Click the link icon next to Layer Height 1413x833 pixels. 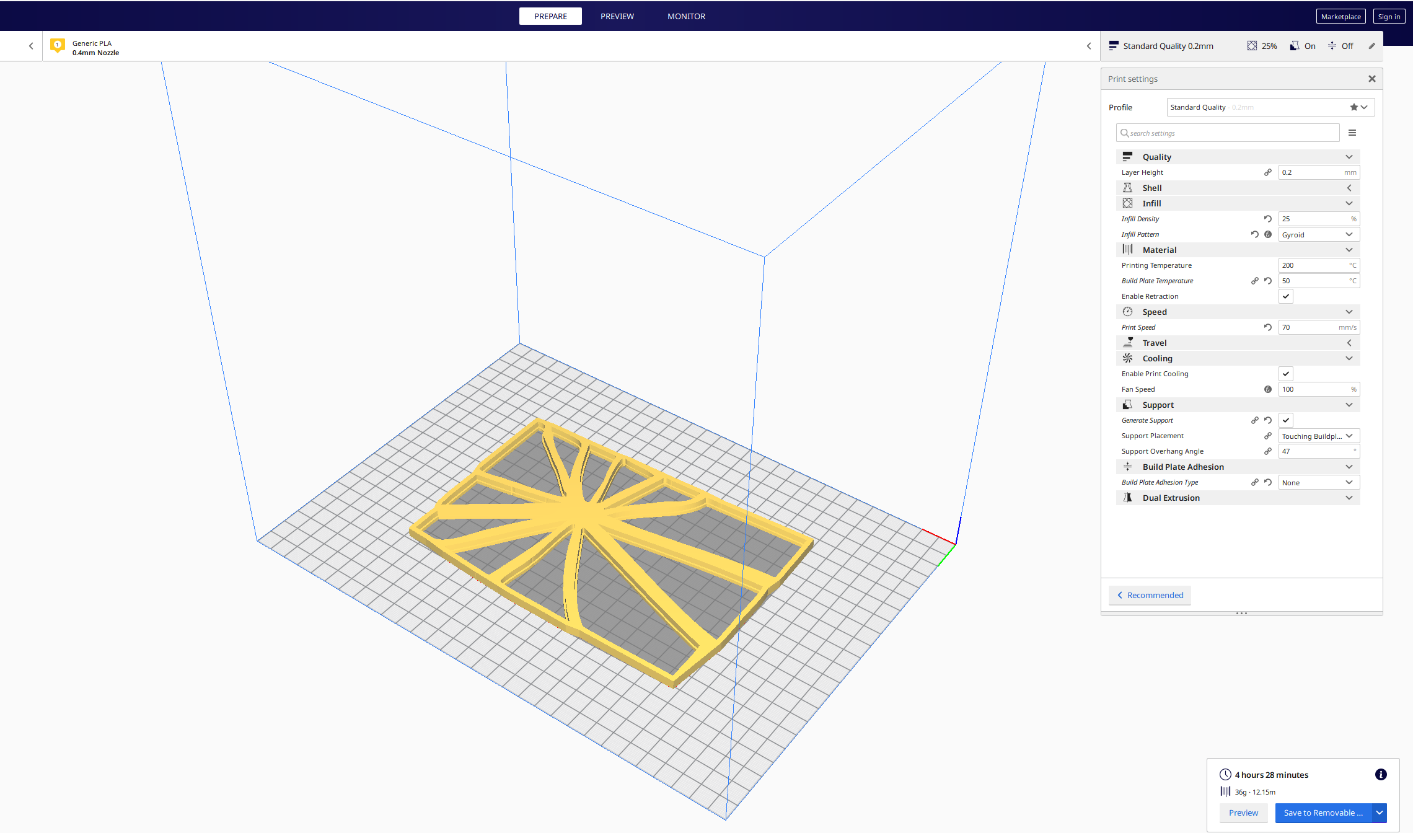click(1267, 172)
